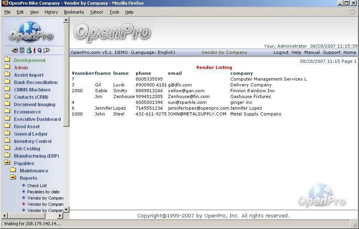The width and height of the screenshot is (359, 229).
Task: Click the Firefox activity throbber icon
Action: pyautogui.click(x=352, y=12)
